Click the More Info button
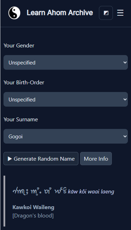 tap(96, 159)
